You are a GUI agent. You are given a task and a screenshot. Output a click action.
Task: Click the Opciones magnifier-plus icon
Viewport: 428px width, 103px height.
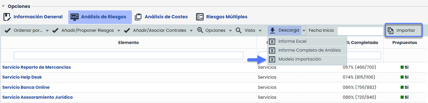(x=200, y=30)
